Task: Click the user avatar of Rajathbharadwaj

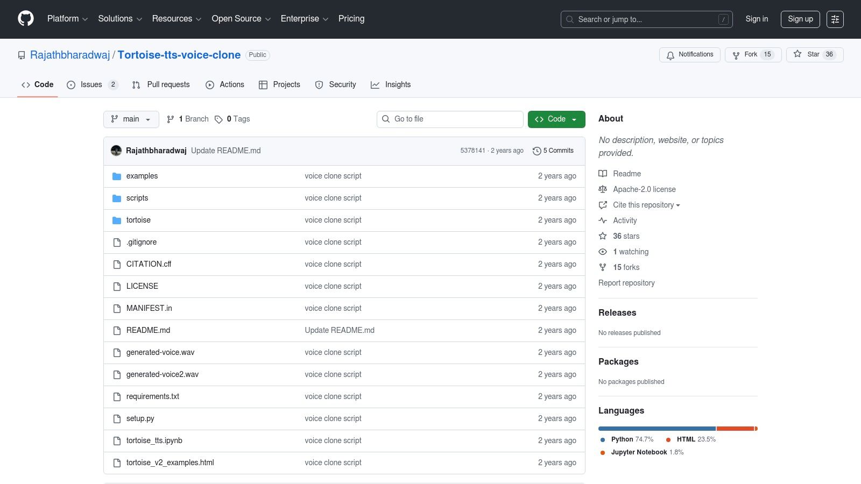Action: [116, 151]
